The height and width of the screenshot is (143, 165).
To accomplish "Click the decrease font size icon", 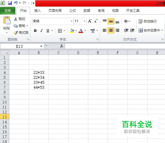I will 96,21.
